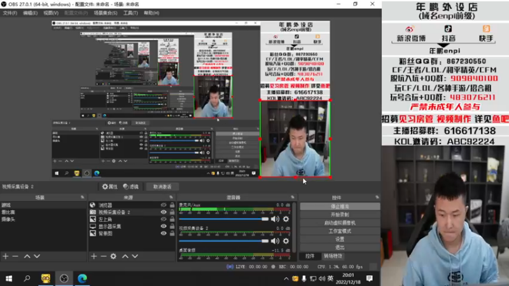Open 设置 from the controls panel
This screenshot has width=509, height=286.
pos(340,239)
